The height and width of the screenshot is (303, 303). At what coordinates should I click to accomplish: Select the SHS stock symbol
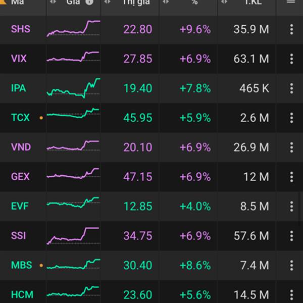pyautogui.click(x=20, y=29)
